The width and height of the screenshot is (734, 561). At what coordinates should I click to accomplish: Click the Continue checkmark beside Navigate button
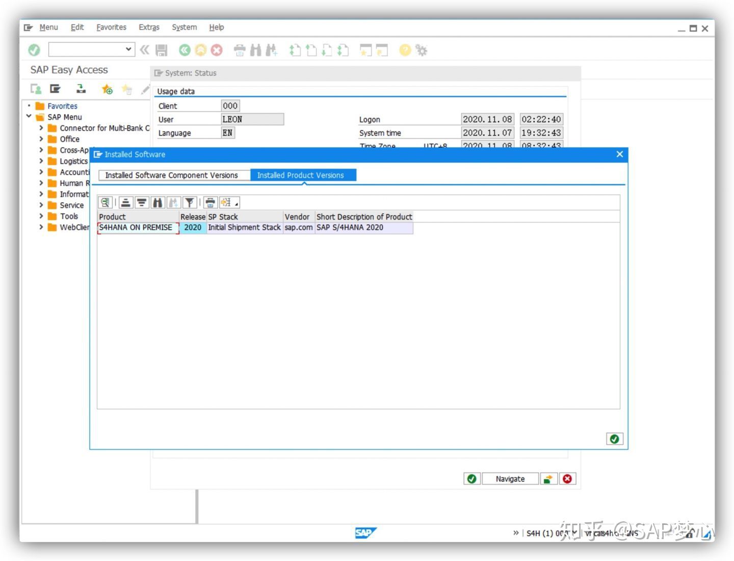tap(472, 479)
